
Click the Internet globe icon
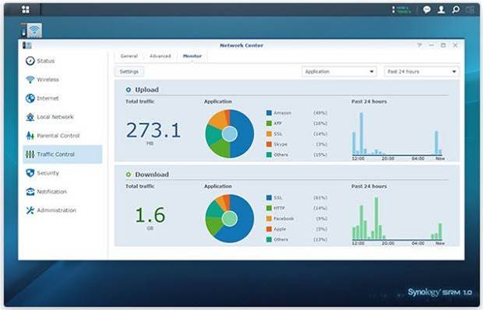pyautogui.click(x=30, y=98)
